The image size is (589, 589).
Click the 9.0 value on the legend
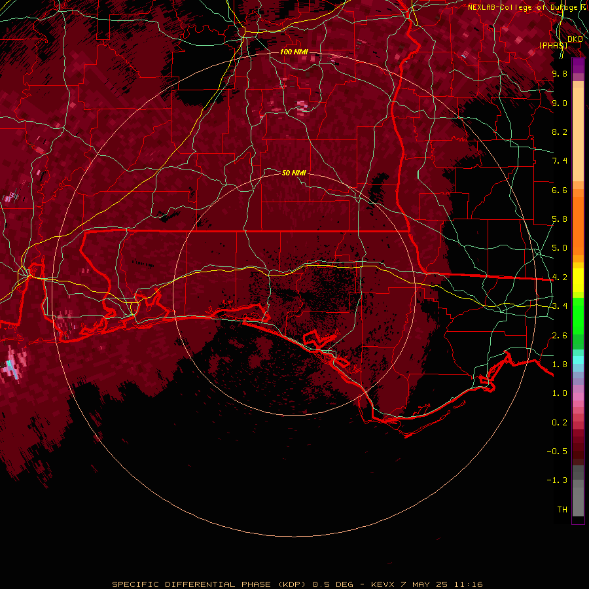pyautogui.click(x=560, y=103)
